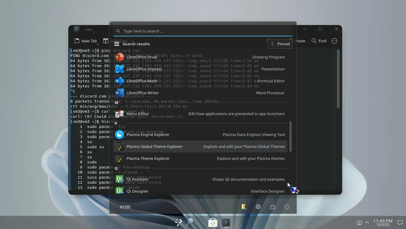
Task: Lock the screen with padlock icon
Action: [273, 207]
